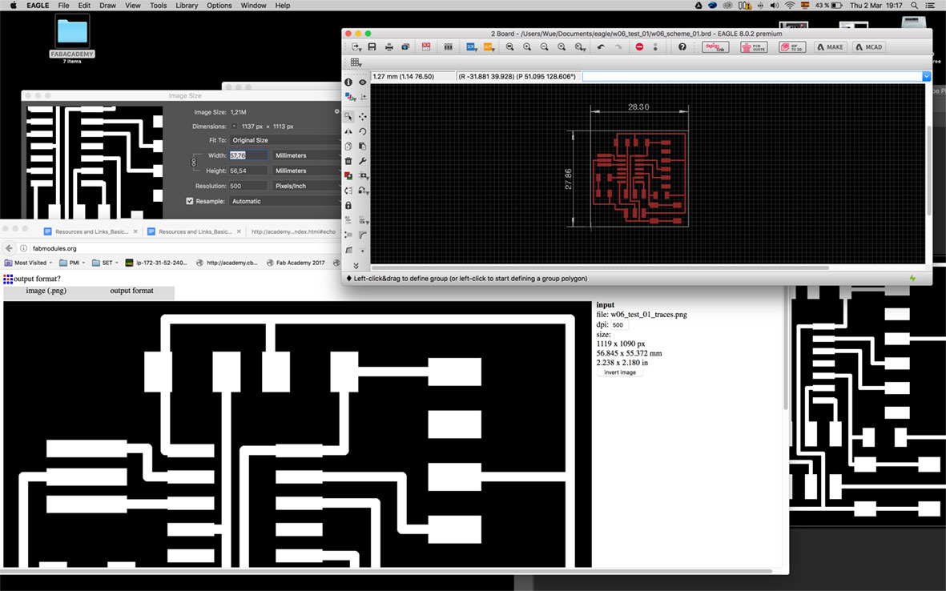Click the invert image button

click(x=620, y=372)
